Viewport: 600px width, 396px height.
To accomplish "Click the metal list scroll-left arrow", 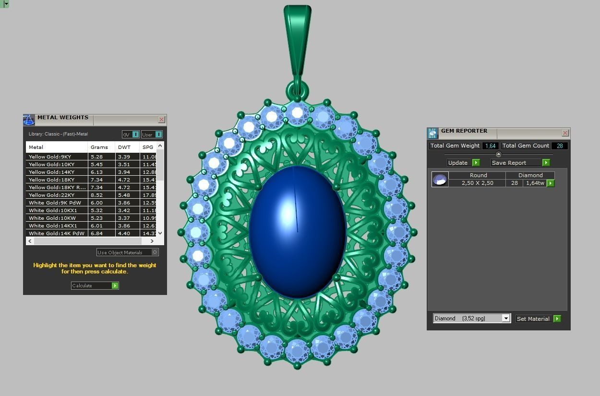I will tap(30, 241).
